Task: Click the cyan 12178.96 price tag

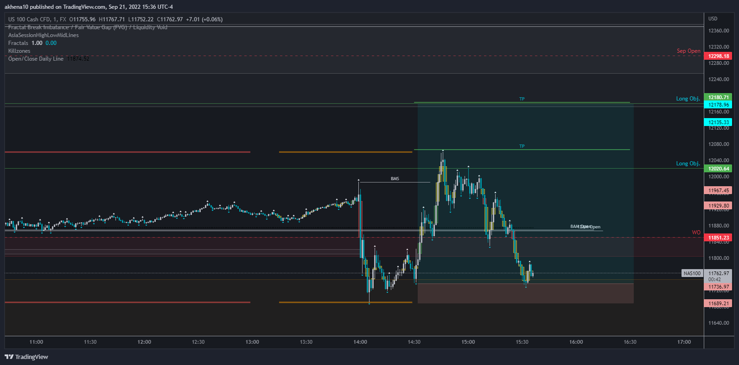Action: [x=718, y=105]
